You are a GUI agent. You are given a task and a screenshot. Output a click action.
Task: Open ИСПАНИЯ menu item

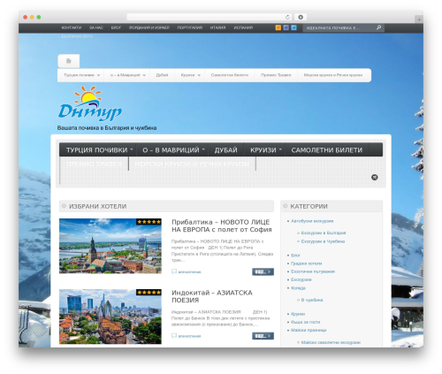tap(243, 27)
